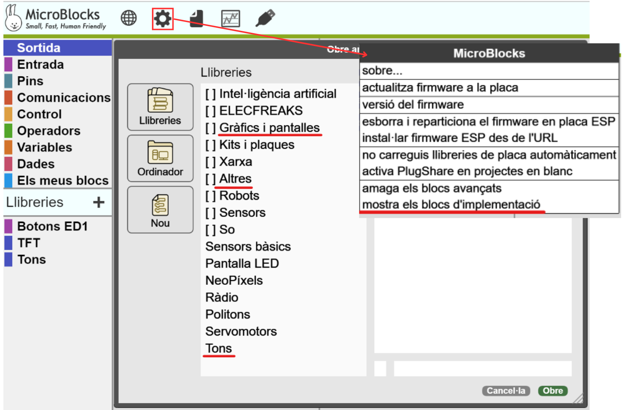Toggle 'no carreguis llibreries de placa automàticament'
Viewport: 624px width, 410px height.
(x=488, y=155)
